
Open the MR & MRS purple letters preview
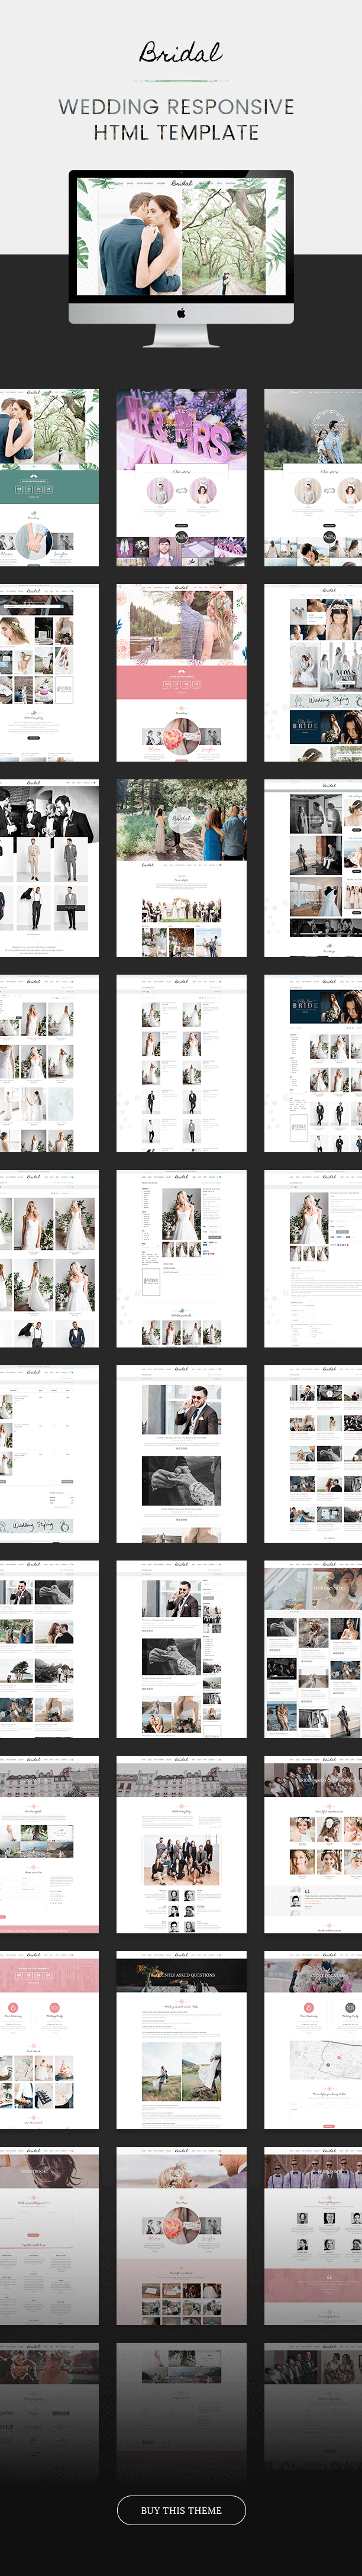point(181,478)
